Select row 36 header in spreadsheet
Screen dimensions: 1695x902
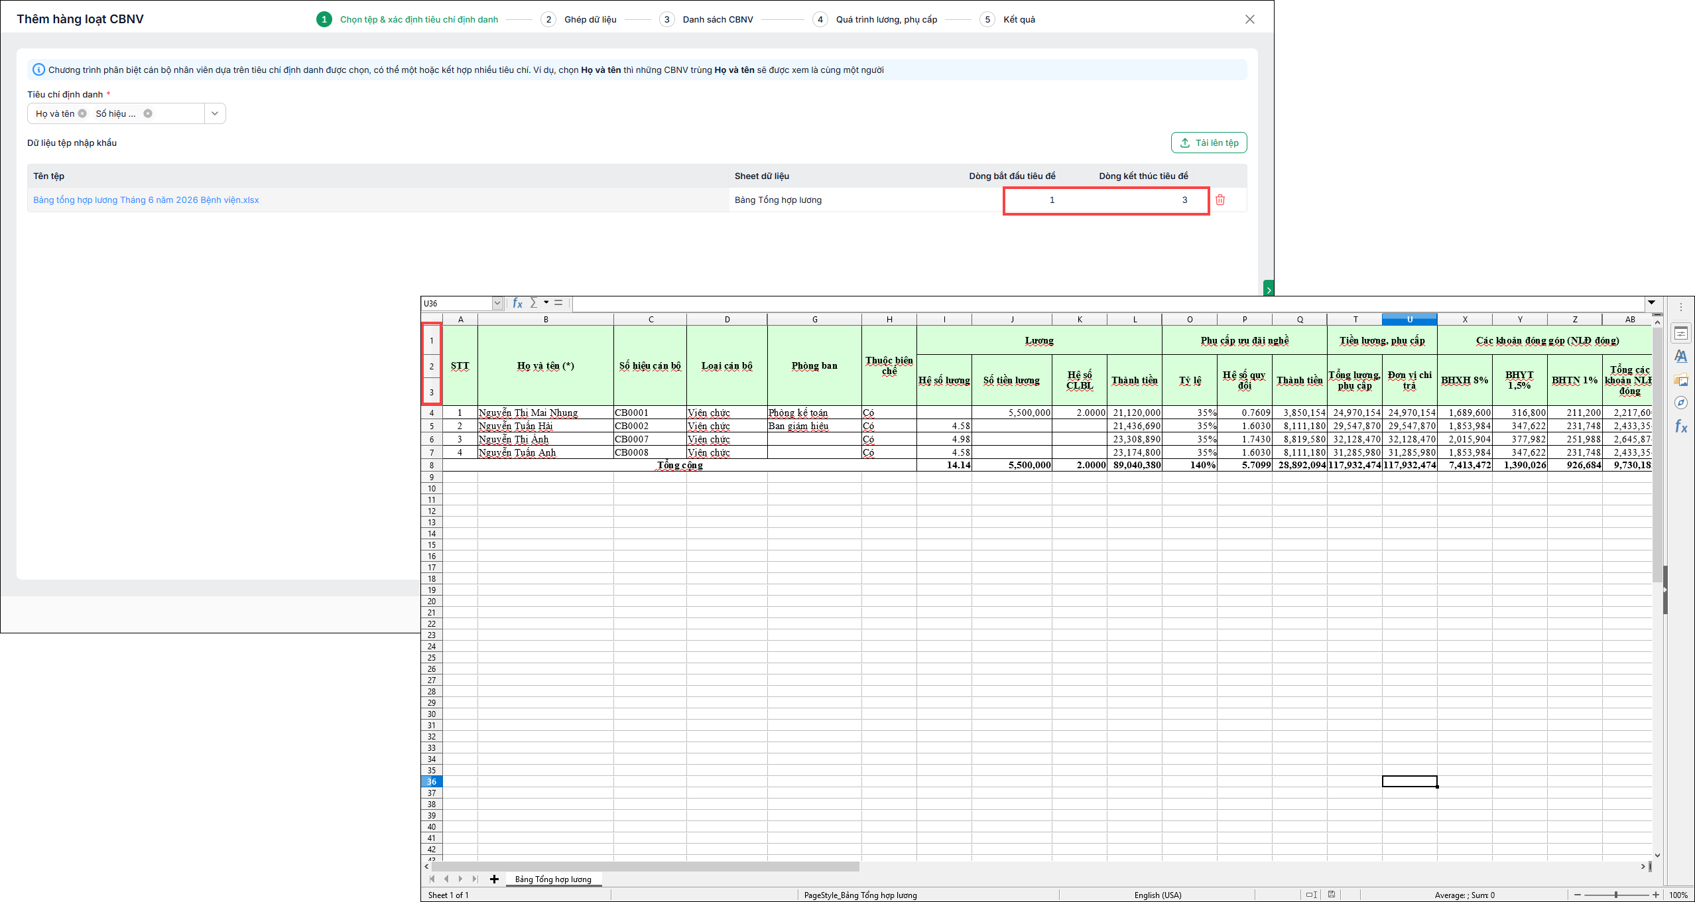pyautogui.click(x=432, y=781)
